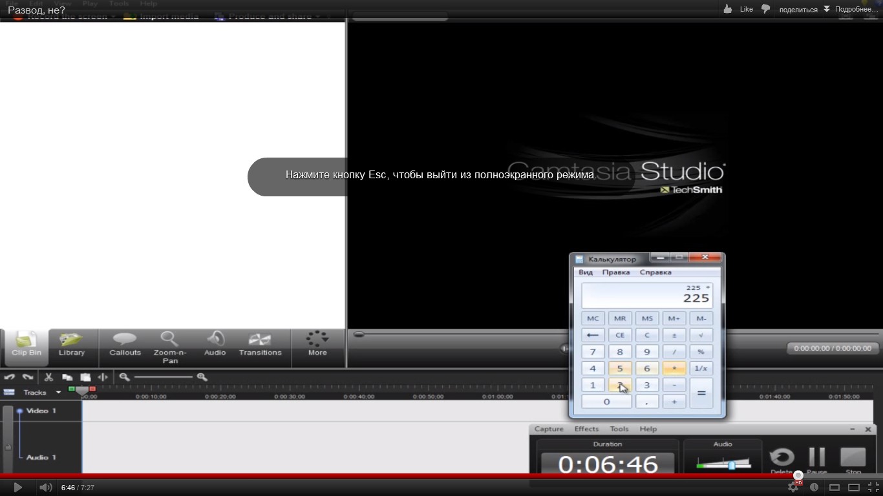Click the calculator M+ key
Viewport: 883px width, 496px height.
pos(674,318)
